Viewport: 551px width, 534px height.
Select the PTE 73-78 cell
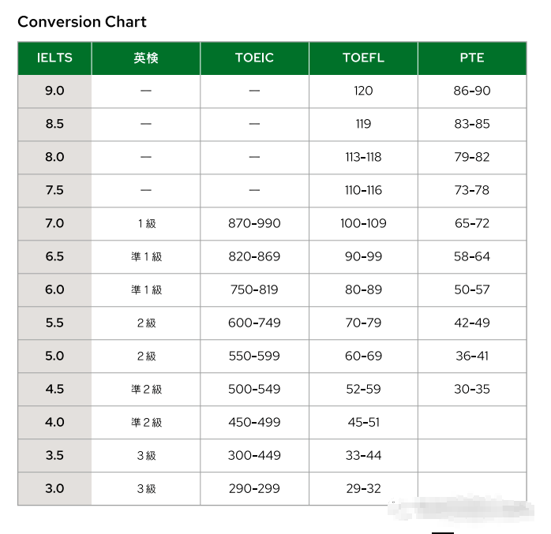471,190
